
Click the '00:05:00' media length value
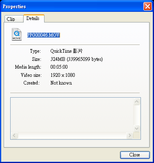[x=59, y=67]
